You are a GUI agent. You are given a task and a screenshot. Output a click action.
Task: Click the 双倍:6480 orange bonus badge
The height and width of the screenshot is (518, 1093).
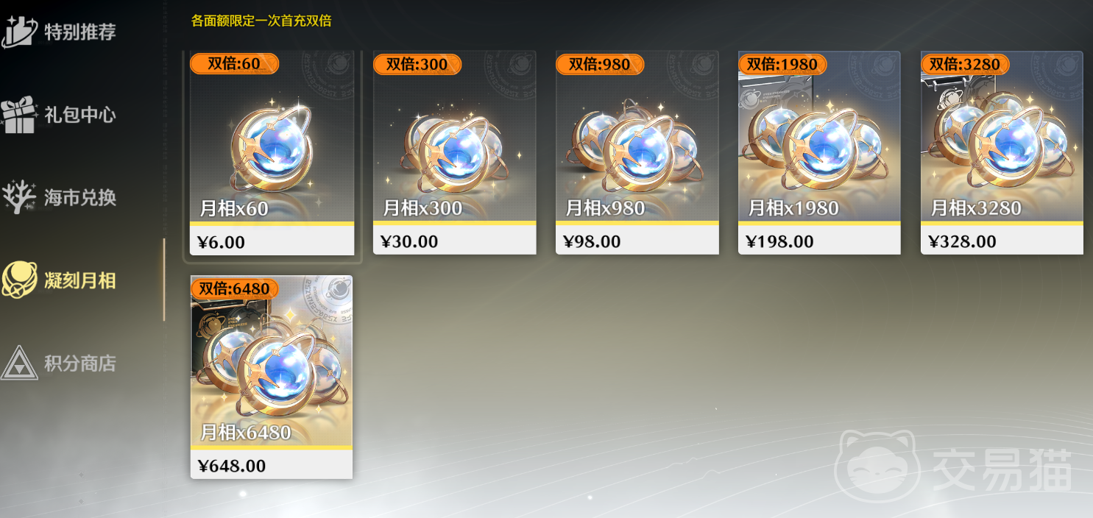tap(235, 288)
